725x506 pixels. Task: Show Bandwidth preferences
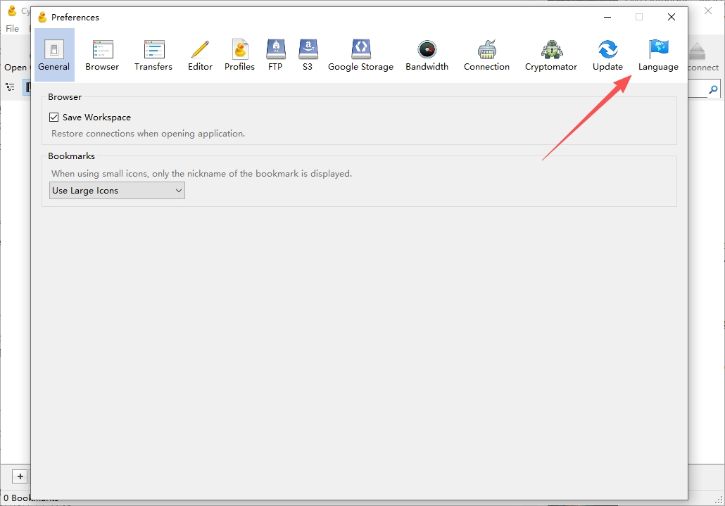(427, 55)
